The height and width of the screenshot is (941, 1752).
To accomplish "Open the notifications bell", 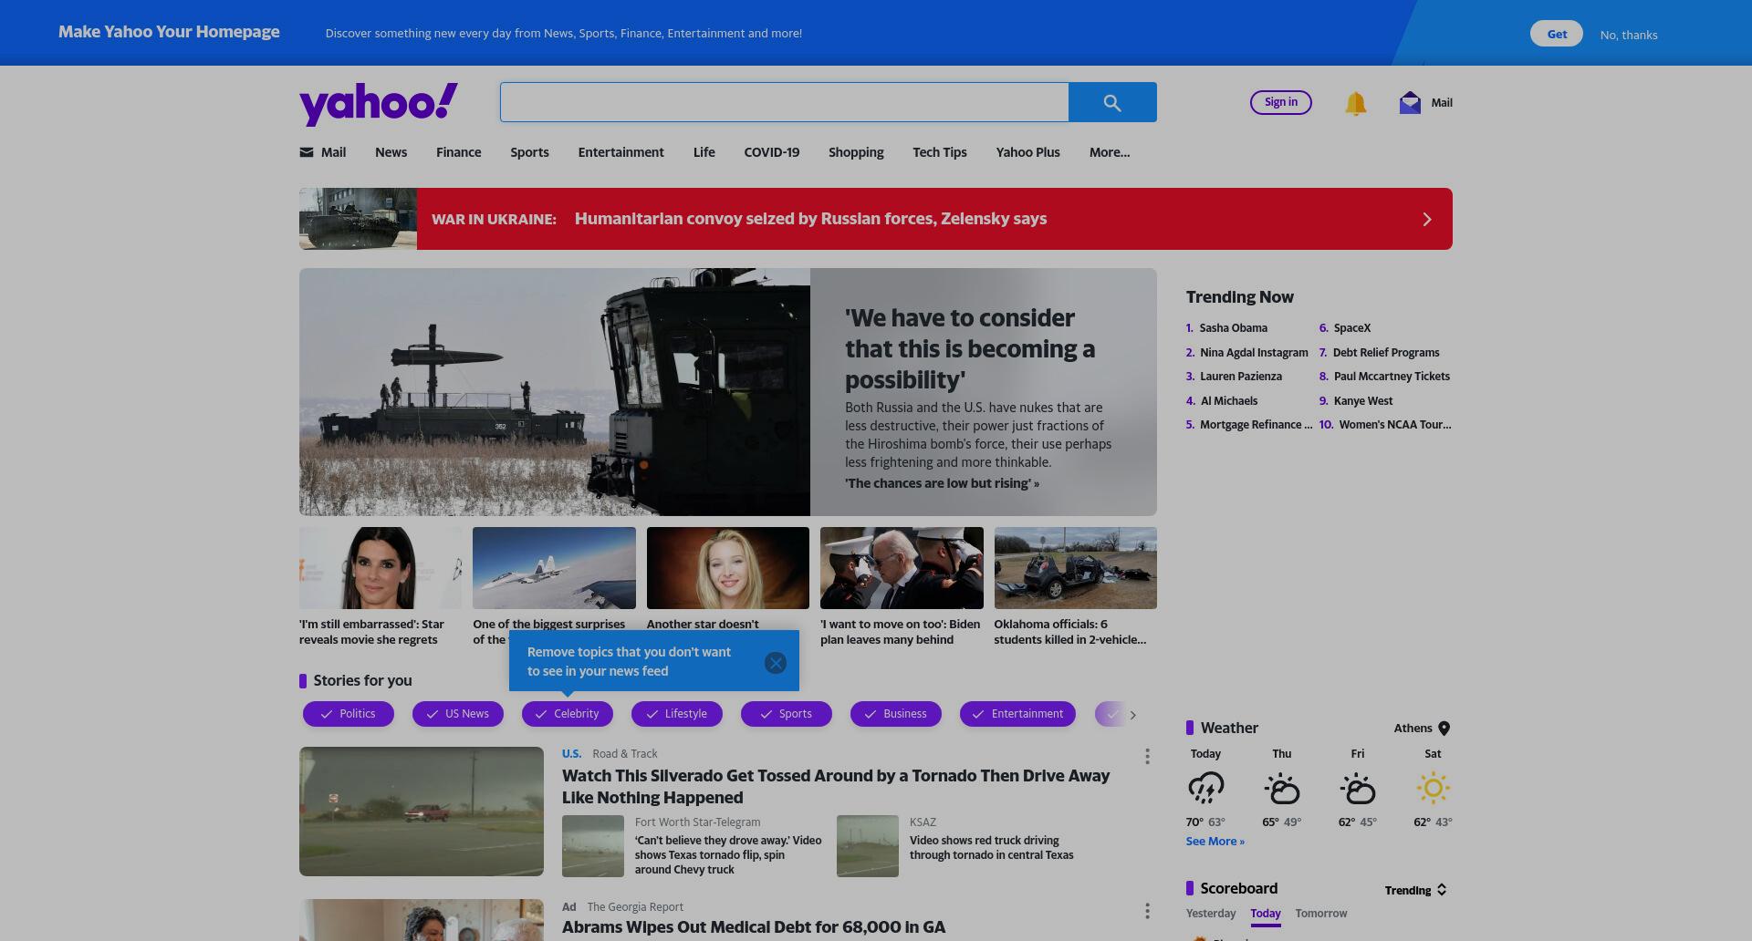I will pyautogui.click(x=1356, y=103).
